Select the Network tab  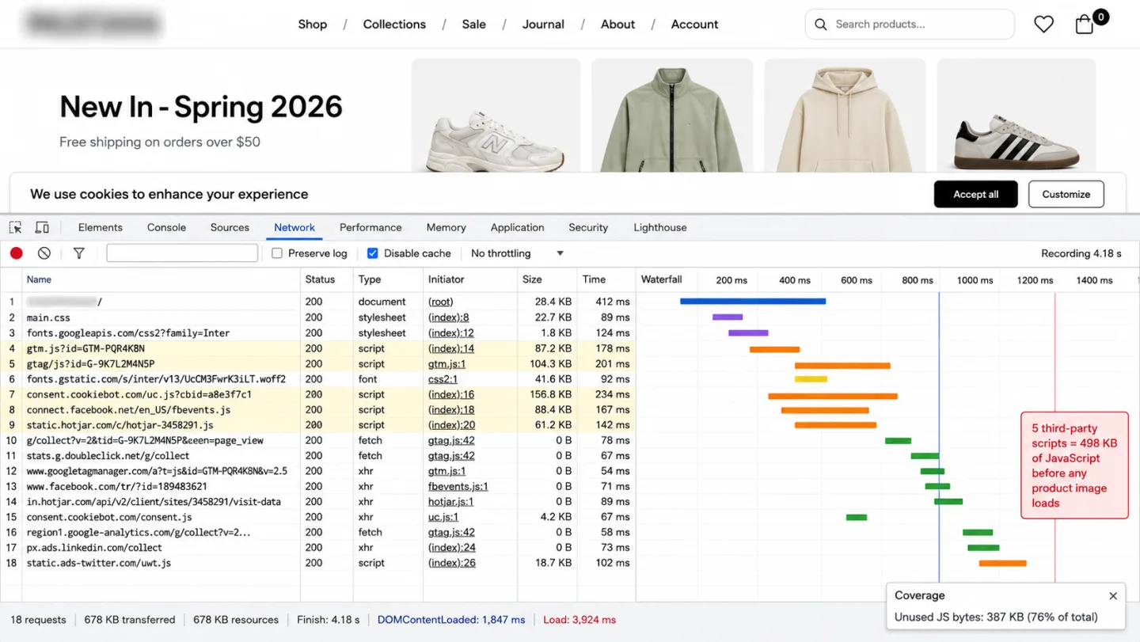294,227
